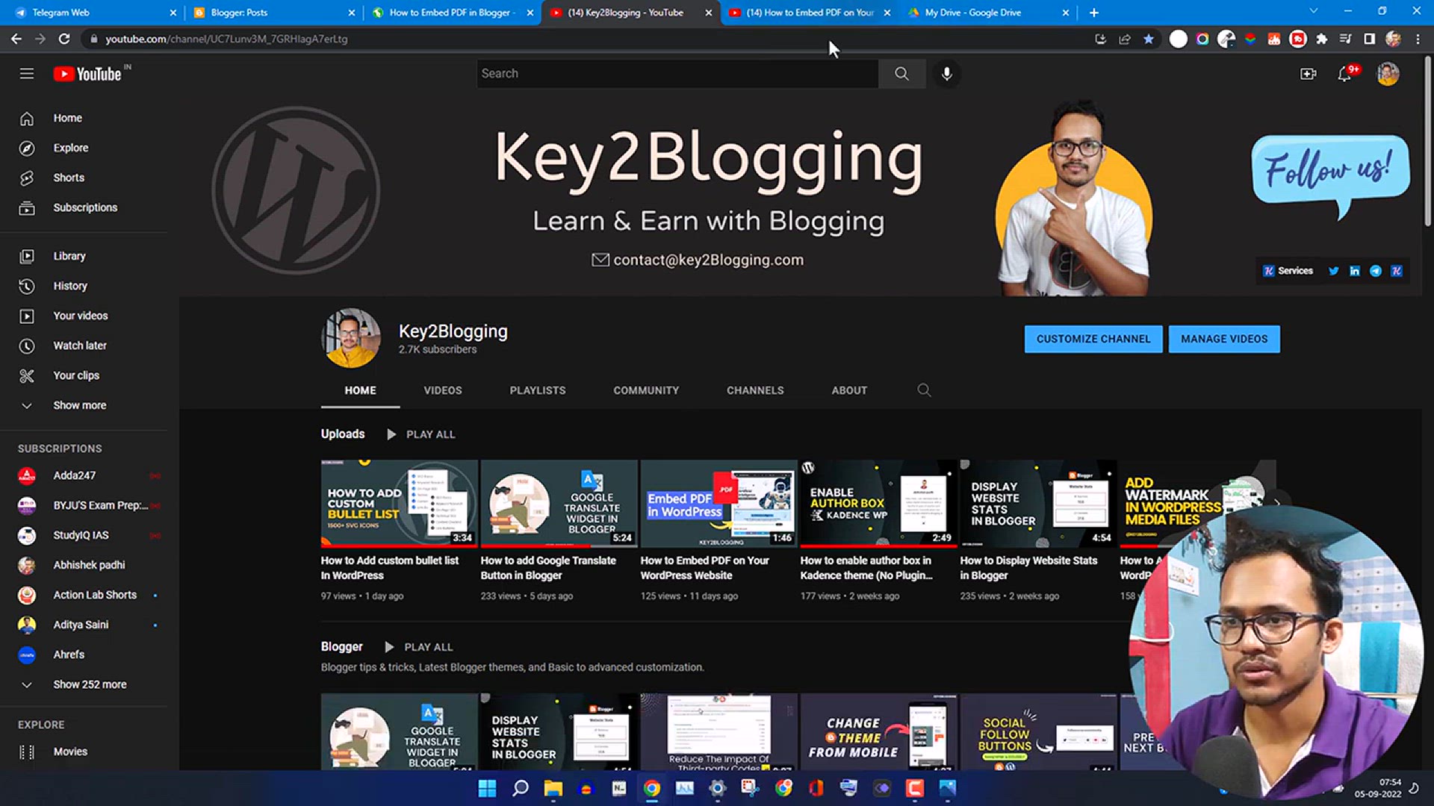Play all Blogger playlist videos
The width and height of the screenshot is (1434, 806).
tap(420, 647)
